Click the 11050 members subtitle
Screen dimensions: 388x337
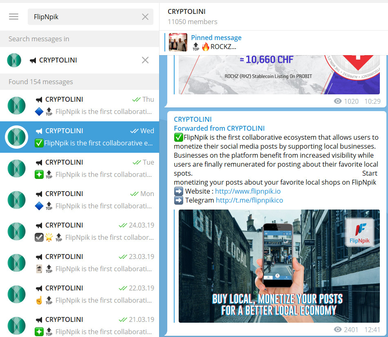coord(192,22)
